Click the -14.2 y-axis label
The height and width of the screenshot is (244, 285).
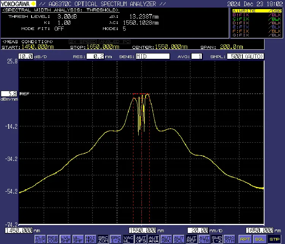point(11,126)
